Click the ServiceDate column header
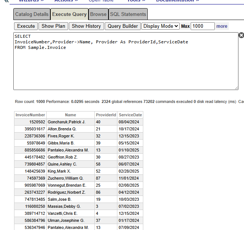 (x=130, y=115)
